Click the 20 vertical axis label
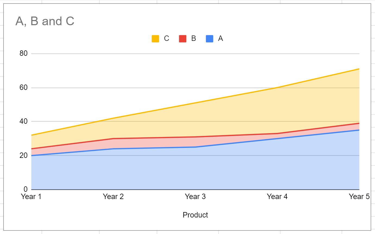The image size is (375, 234). (24, 155)
